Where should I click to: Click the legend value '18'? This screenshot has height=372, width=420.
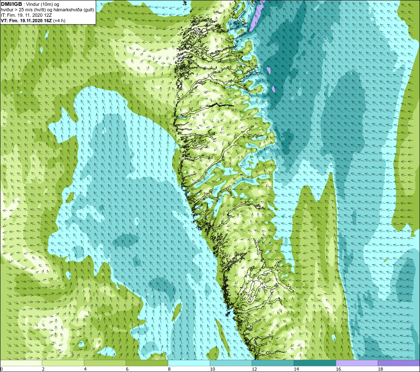tap(381, 369)
